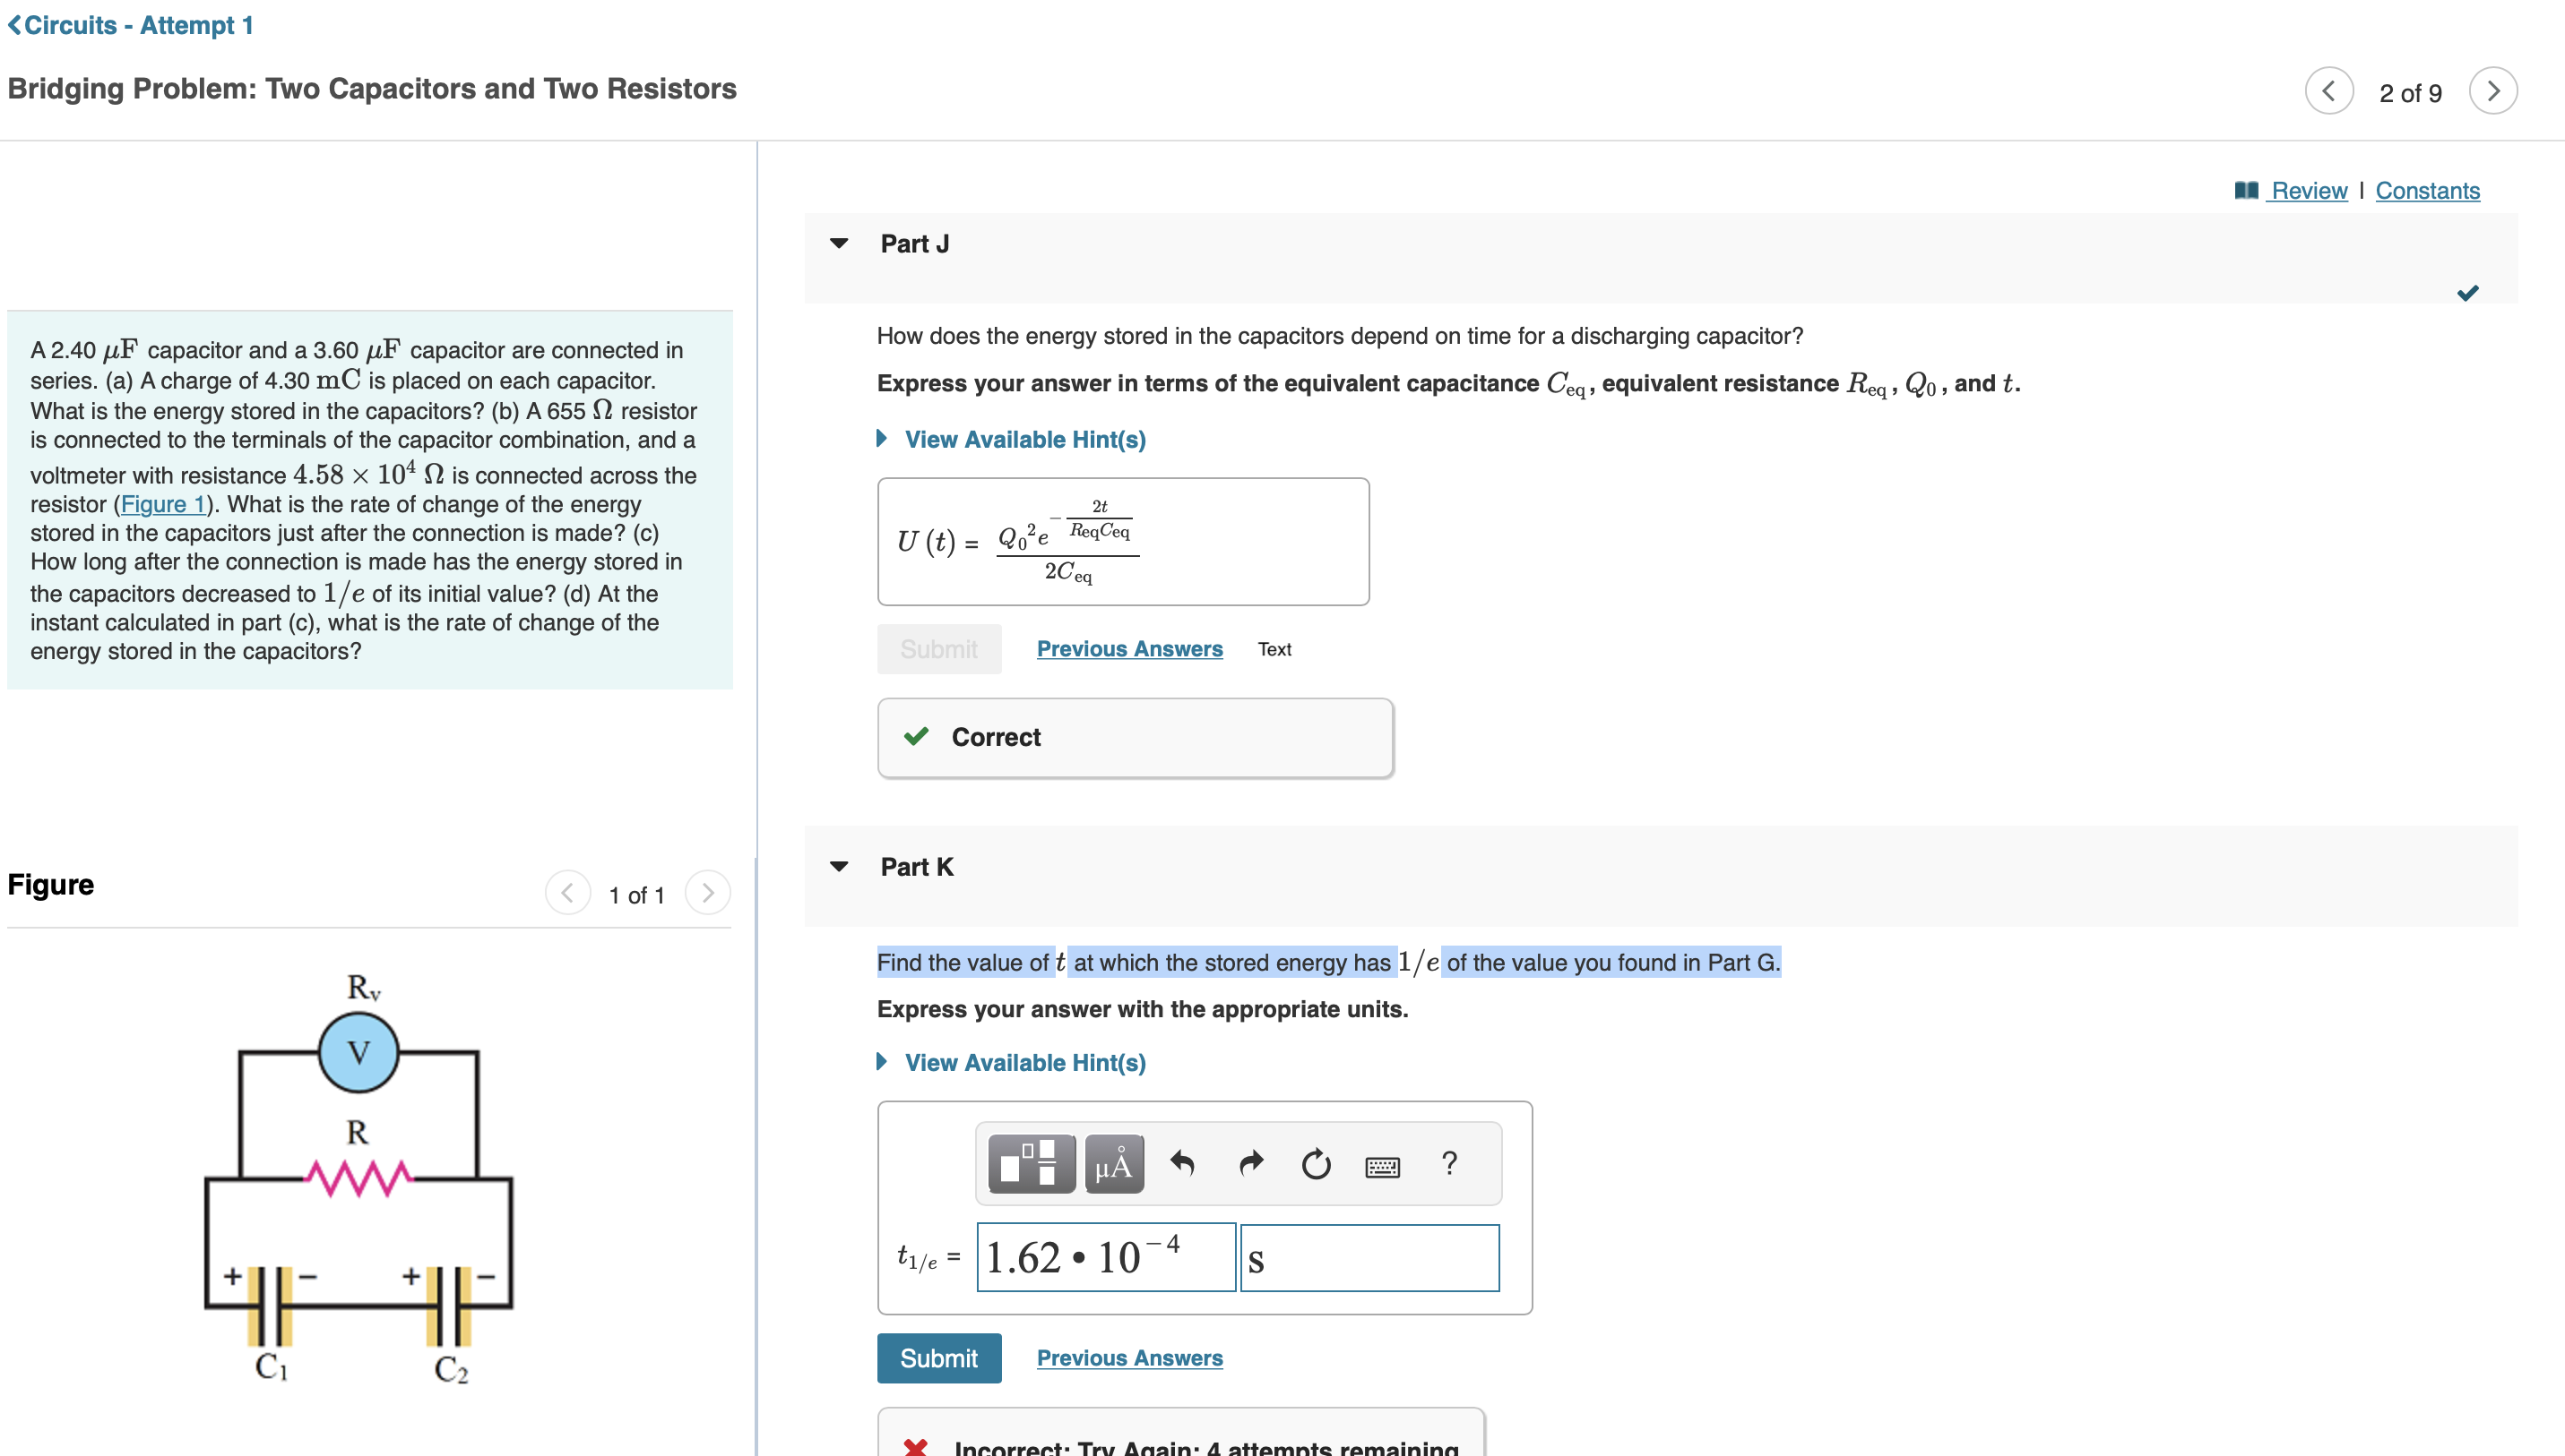Image resolution: width=2565 pixels, height=1456 pixels.
Task: Collapse Part J section
Action: click(x=839, y=244)
